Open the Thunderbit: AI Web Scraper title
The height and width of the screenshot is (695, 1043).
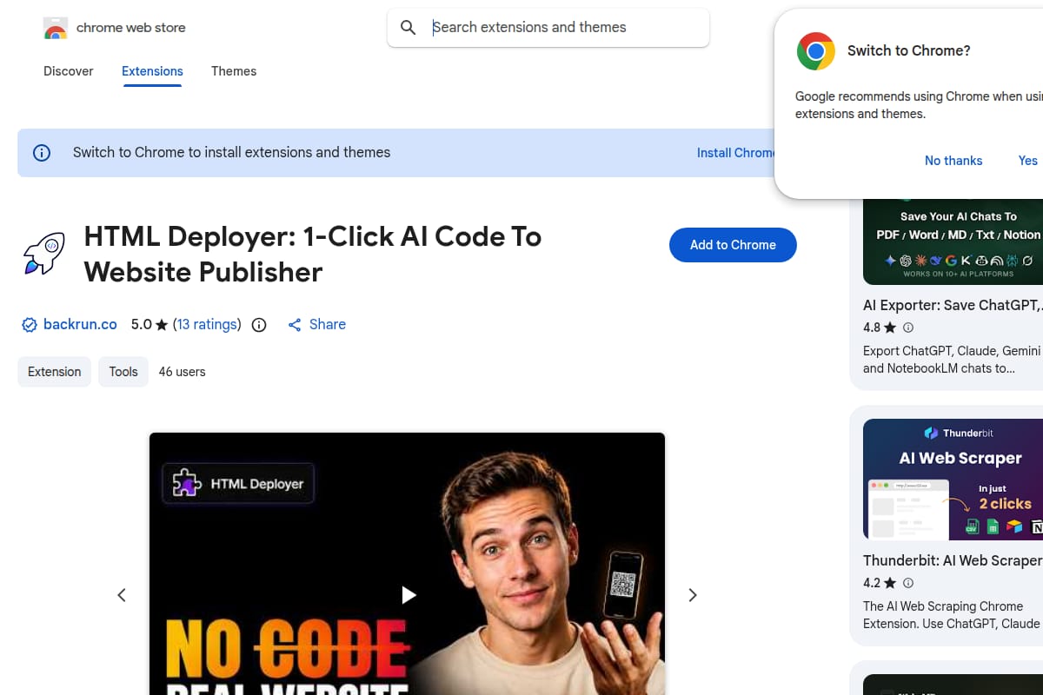(x=953, y=560)
